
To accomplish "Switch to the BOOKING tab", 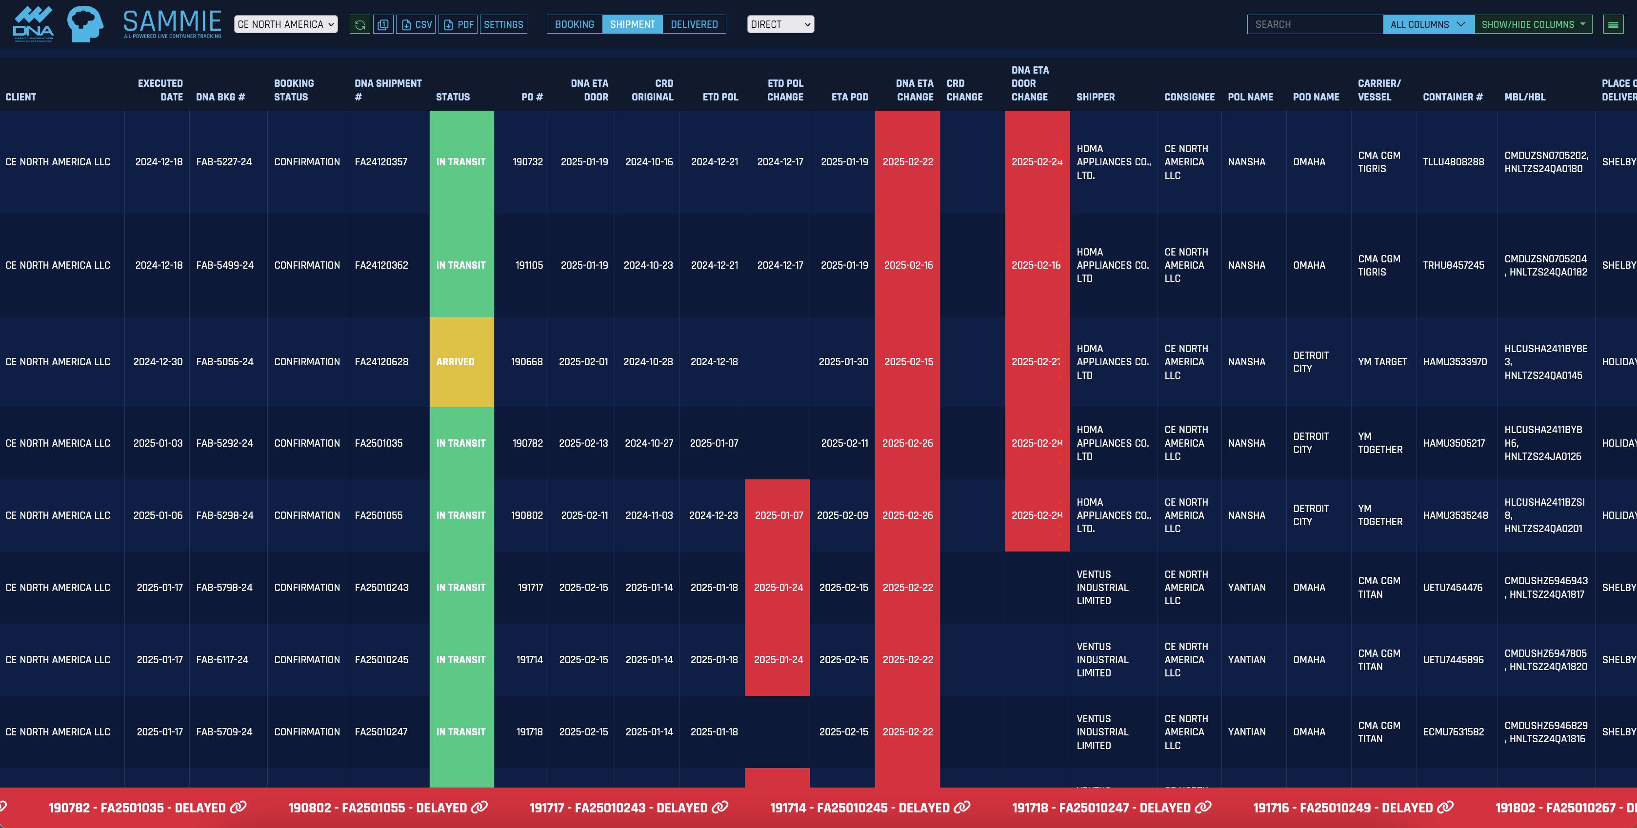I will (575, 24).
